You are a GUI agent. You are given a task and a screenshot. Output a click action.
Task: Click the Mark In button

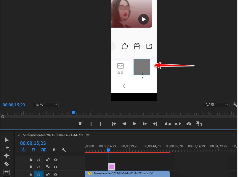click(x=91, y=124)
